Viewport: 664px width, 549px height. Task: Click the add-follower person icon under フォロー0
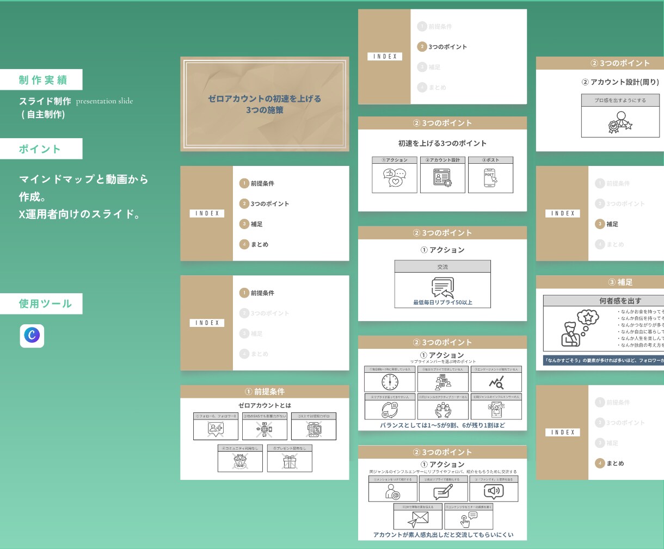pos(216,429)
